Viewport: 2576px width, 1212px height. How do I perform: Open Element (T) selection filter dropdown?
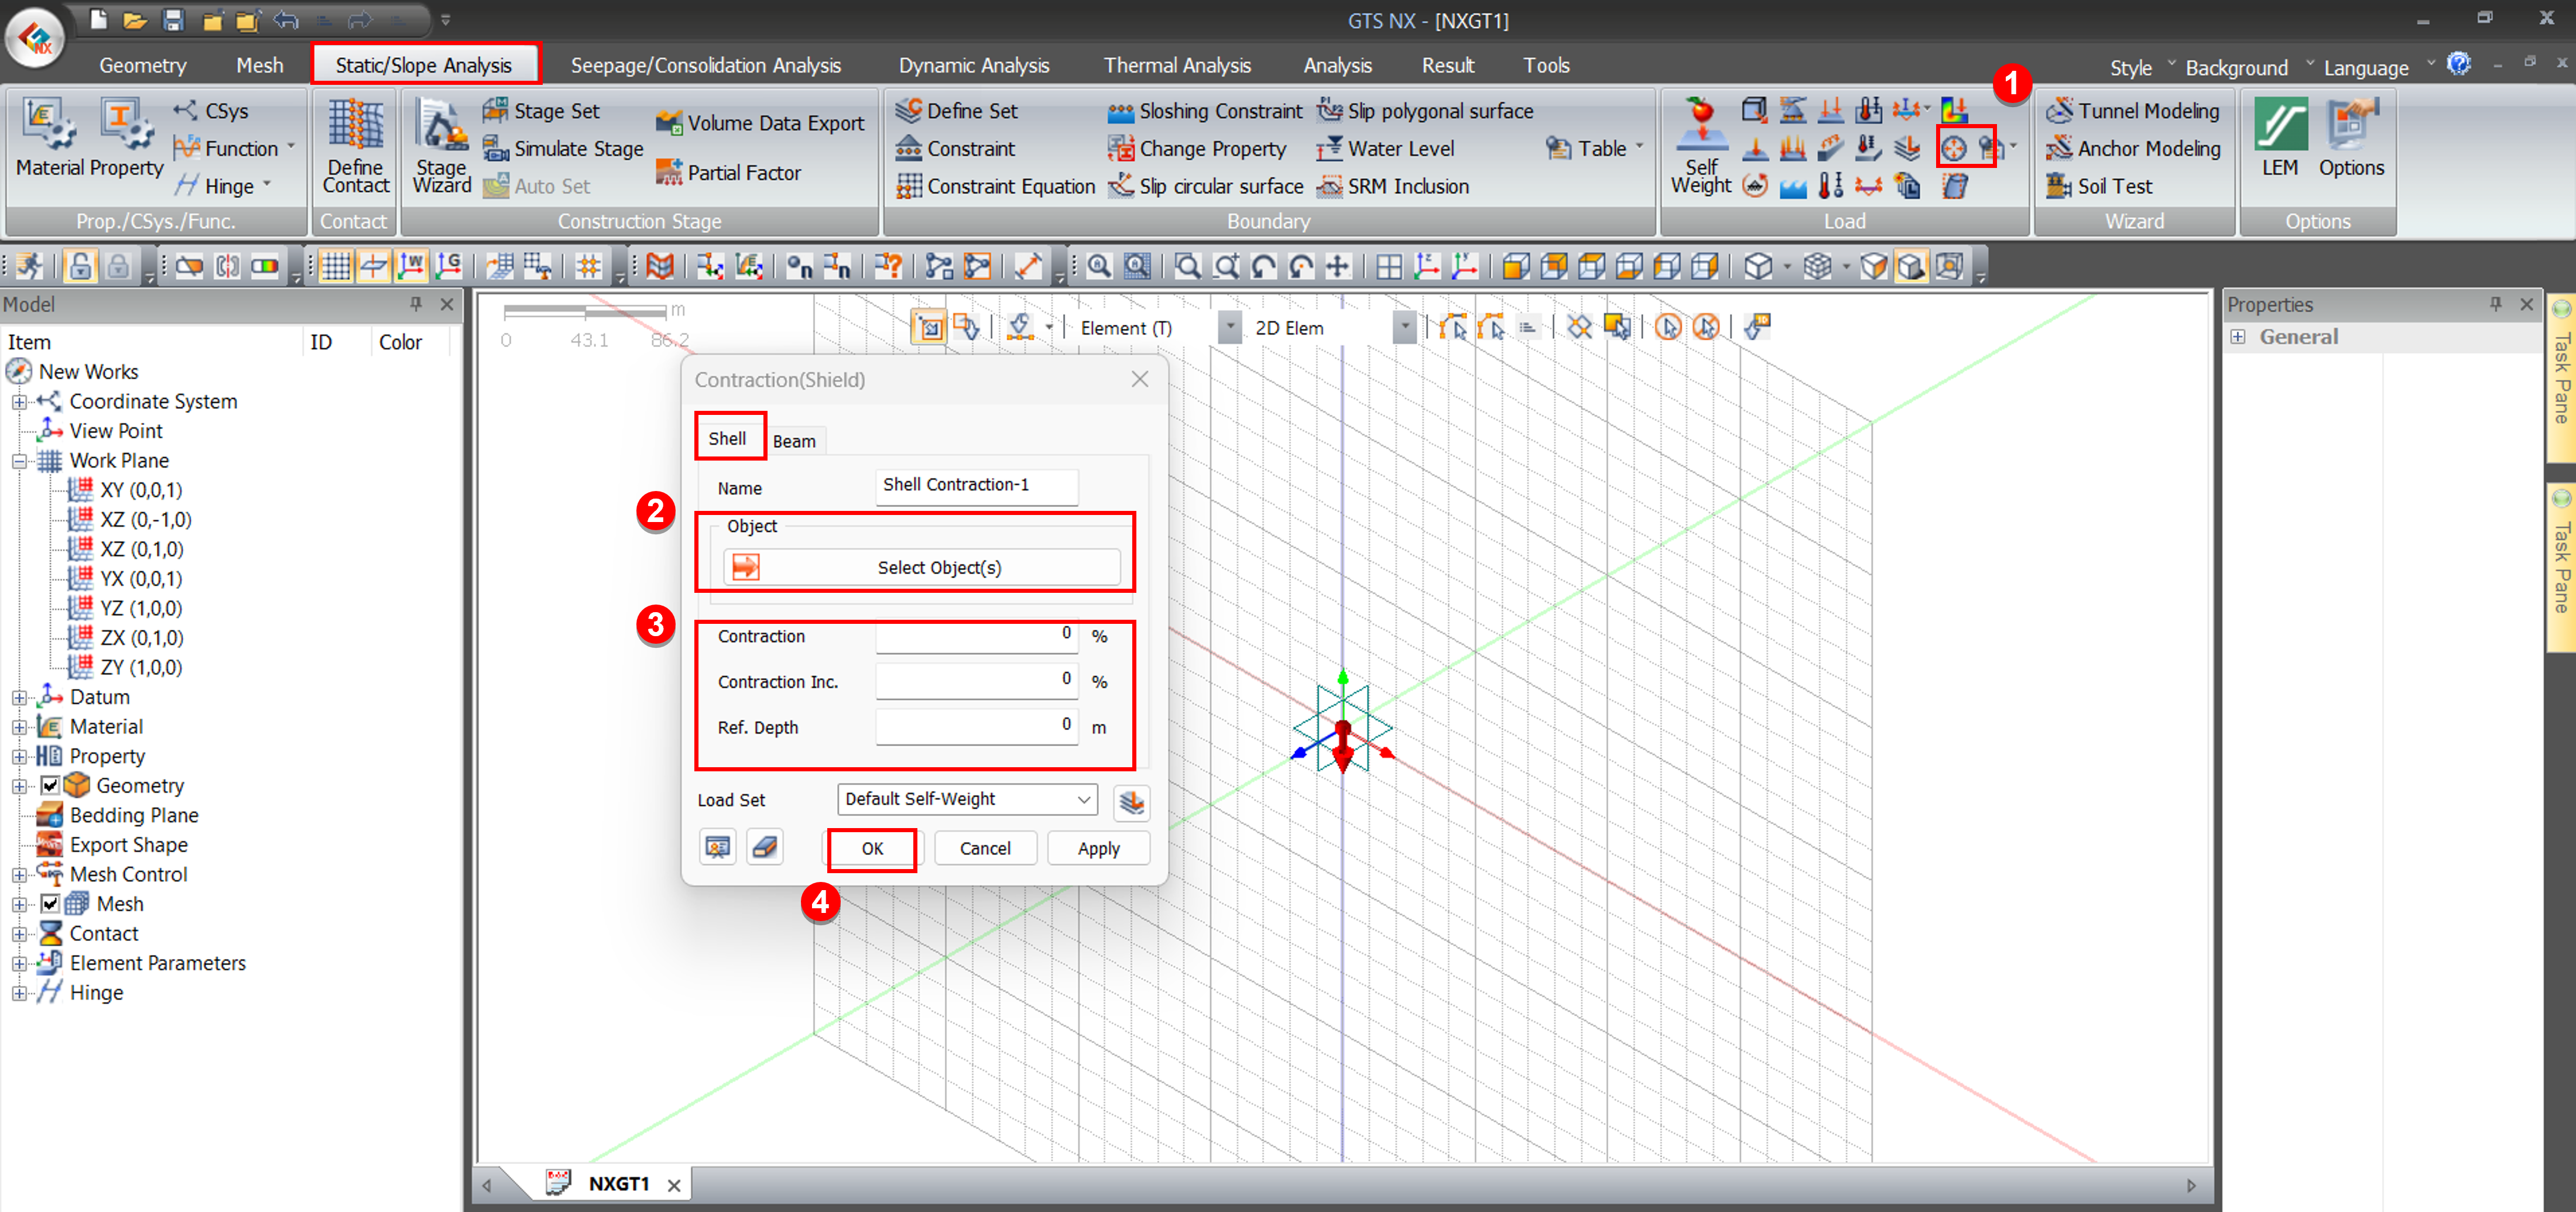1230,328
